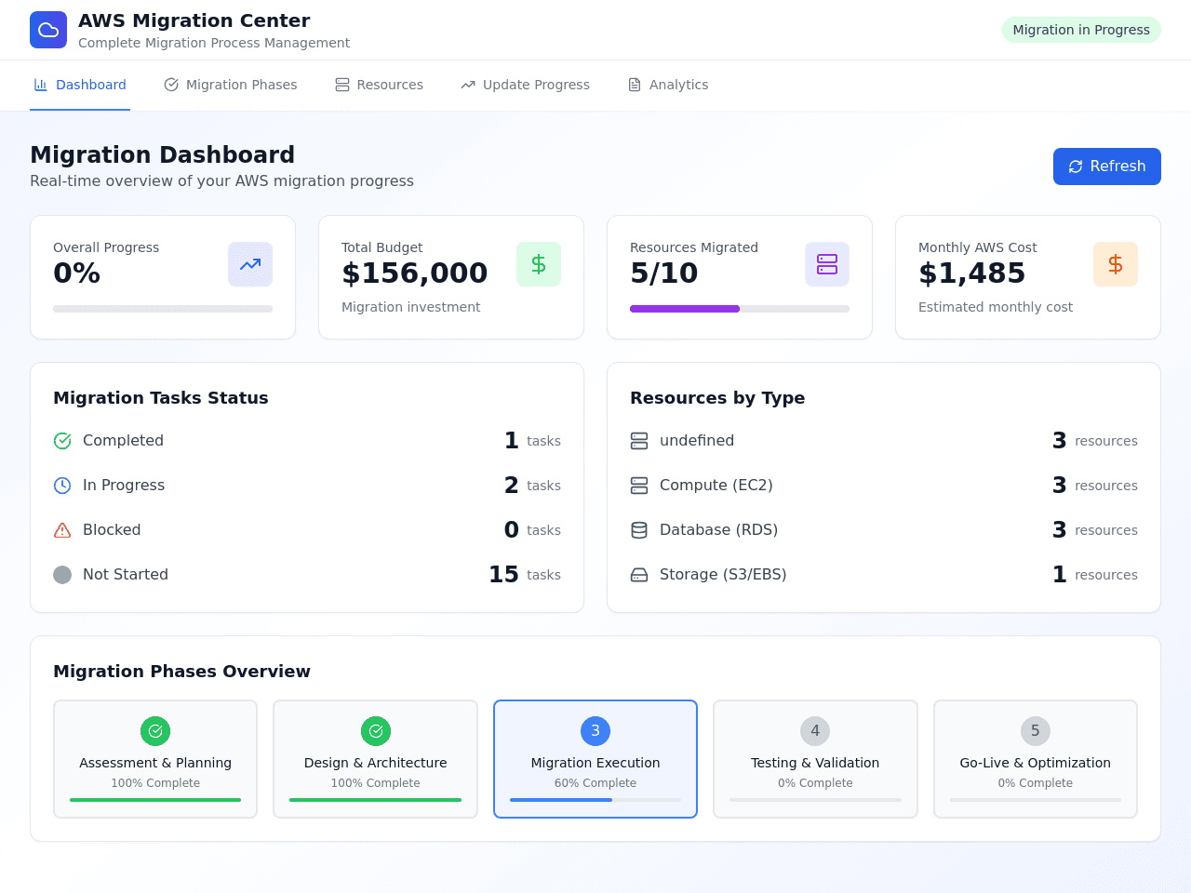Click the Assessment & Planning green progress bar
Viewport: 1191px width, 893px height.
pyautogui.click(x=155, y=800)
